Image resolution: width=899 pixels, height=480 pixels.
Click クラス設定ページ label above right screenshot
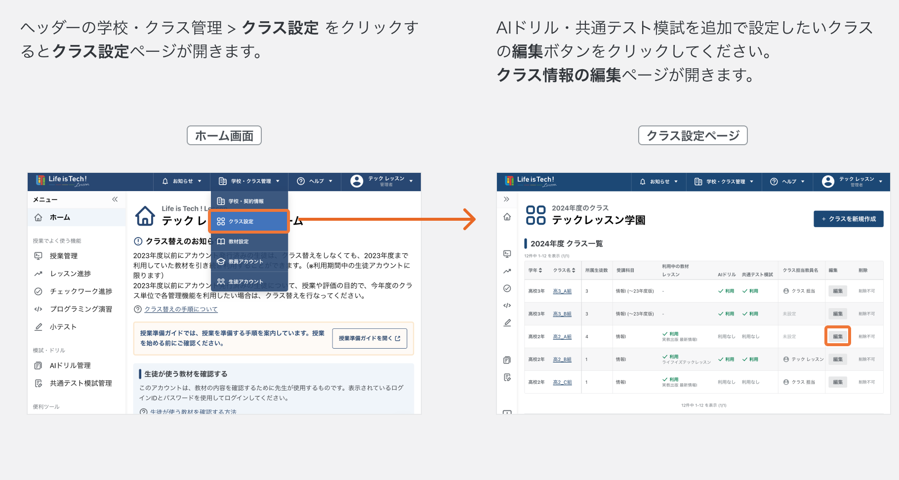tap(693, 135)
